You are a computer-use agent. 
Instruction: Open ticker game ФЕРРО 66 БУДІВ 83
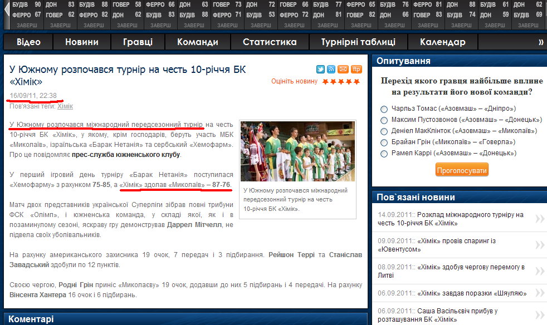(x=160, y=14)
